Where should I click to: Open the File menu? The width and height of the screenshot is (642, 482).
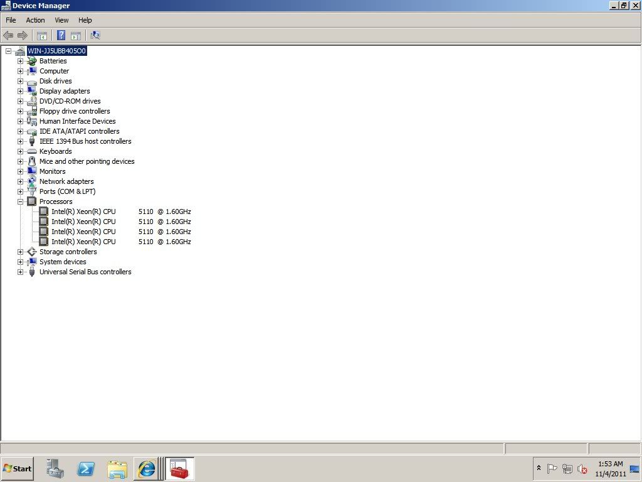11,20
